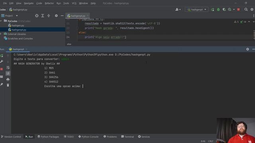
Task: Stop process with red square in Run panel
Action: [2, 69]
